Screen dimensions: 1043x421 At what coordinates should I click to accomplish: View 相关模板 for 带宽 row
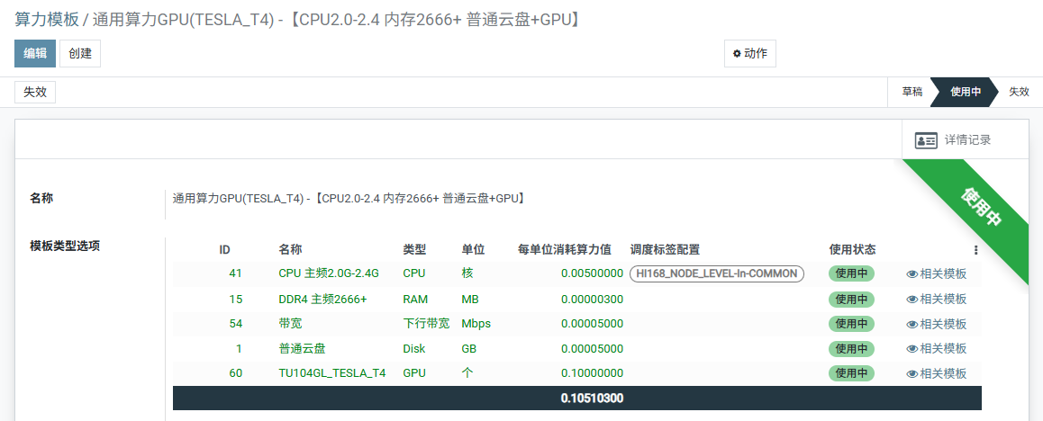937,324
